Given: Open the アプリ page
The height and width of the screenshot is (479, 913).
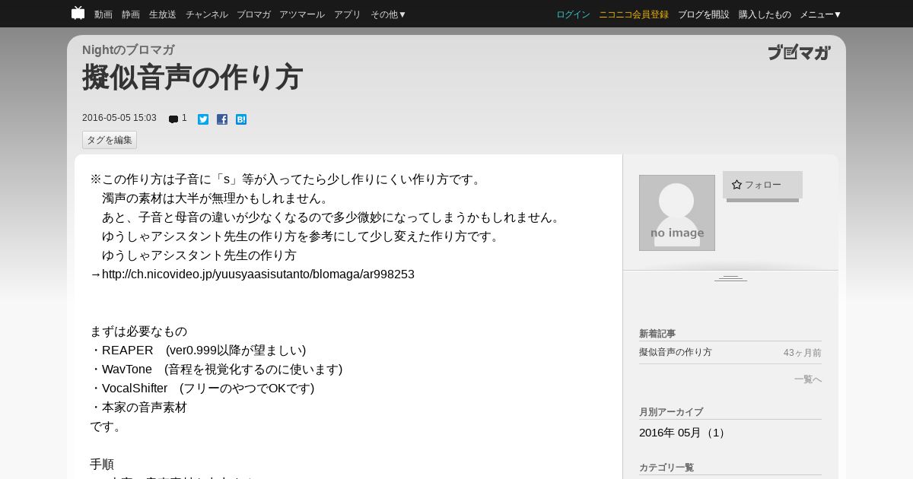Looking at the screenshot, I should point(348,14).
